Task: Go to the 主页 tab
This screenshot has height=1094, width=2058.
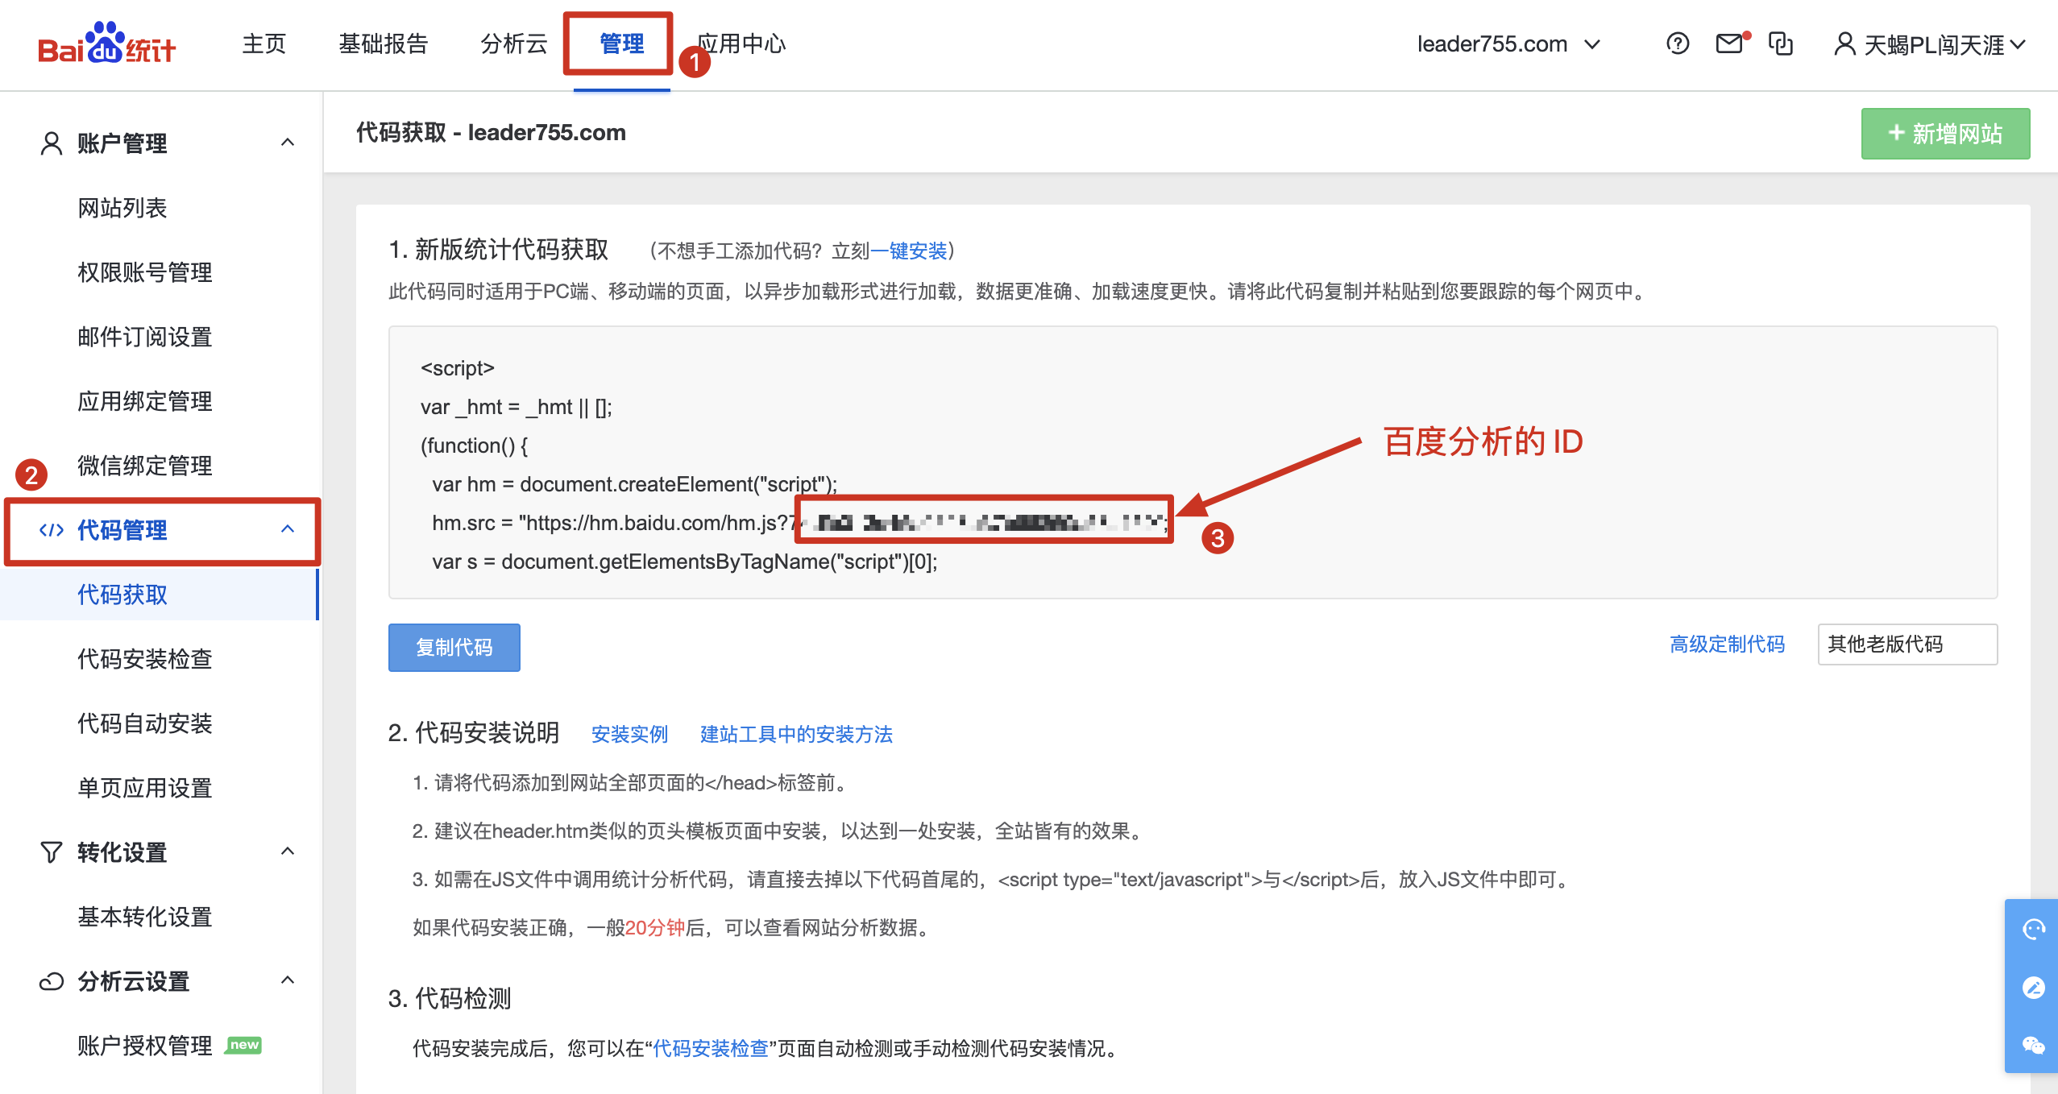Action: point(264,44)
